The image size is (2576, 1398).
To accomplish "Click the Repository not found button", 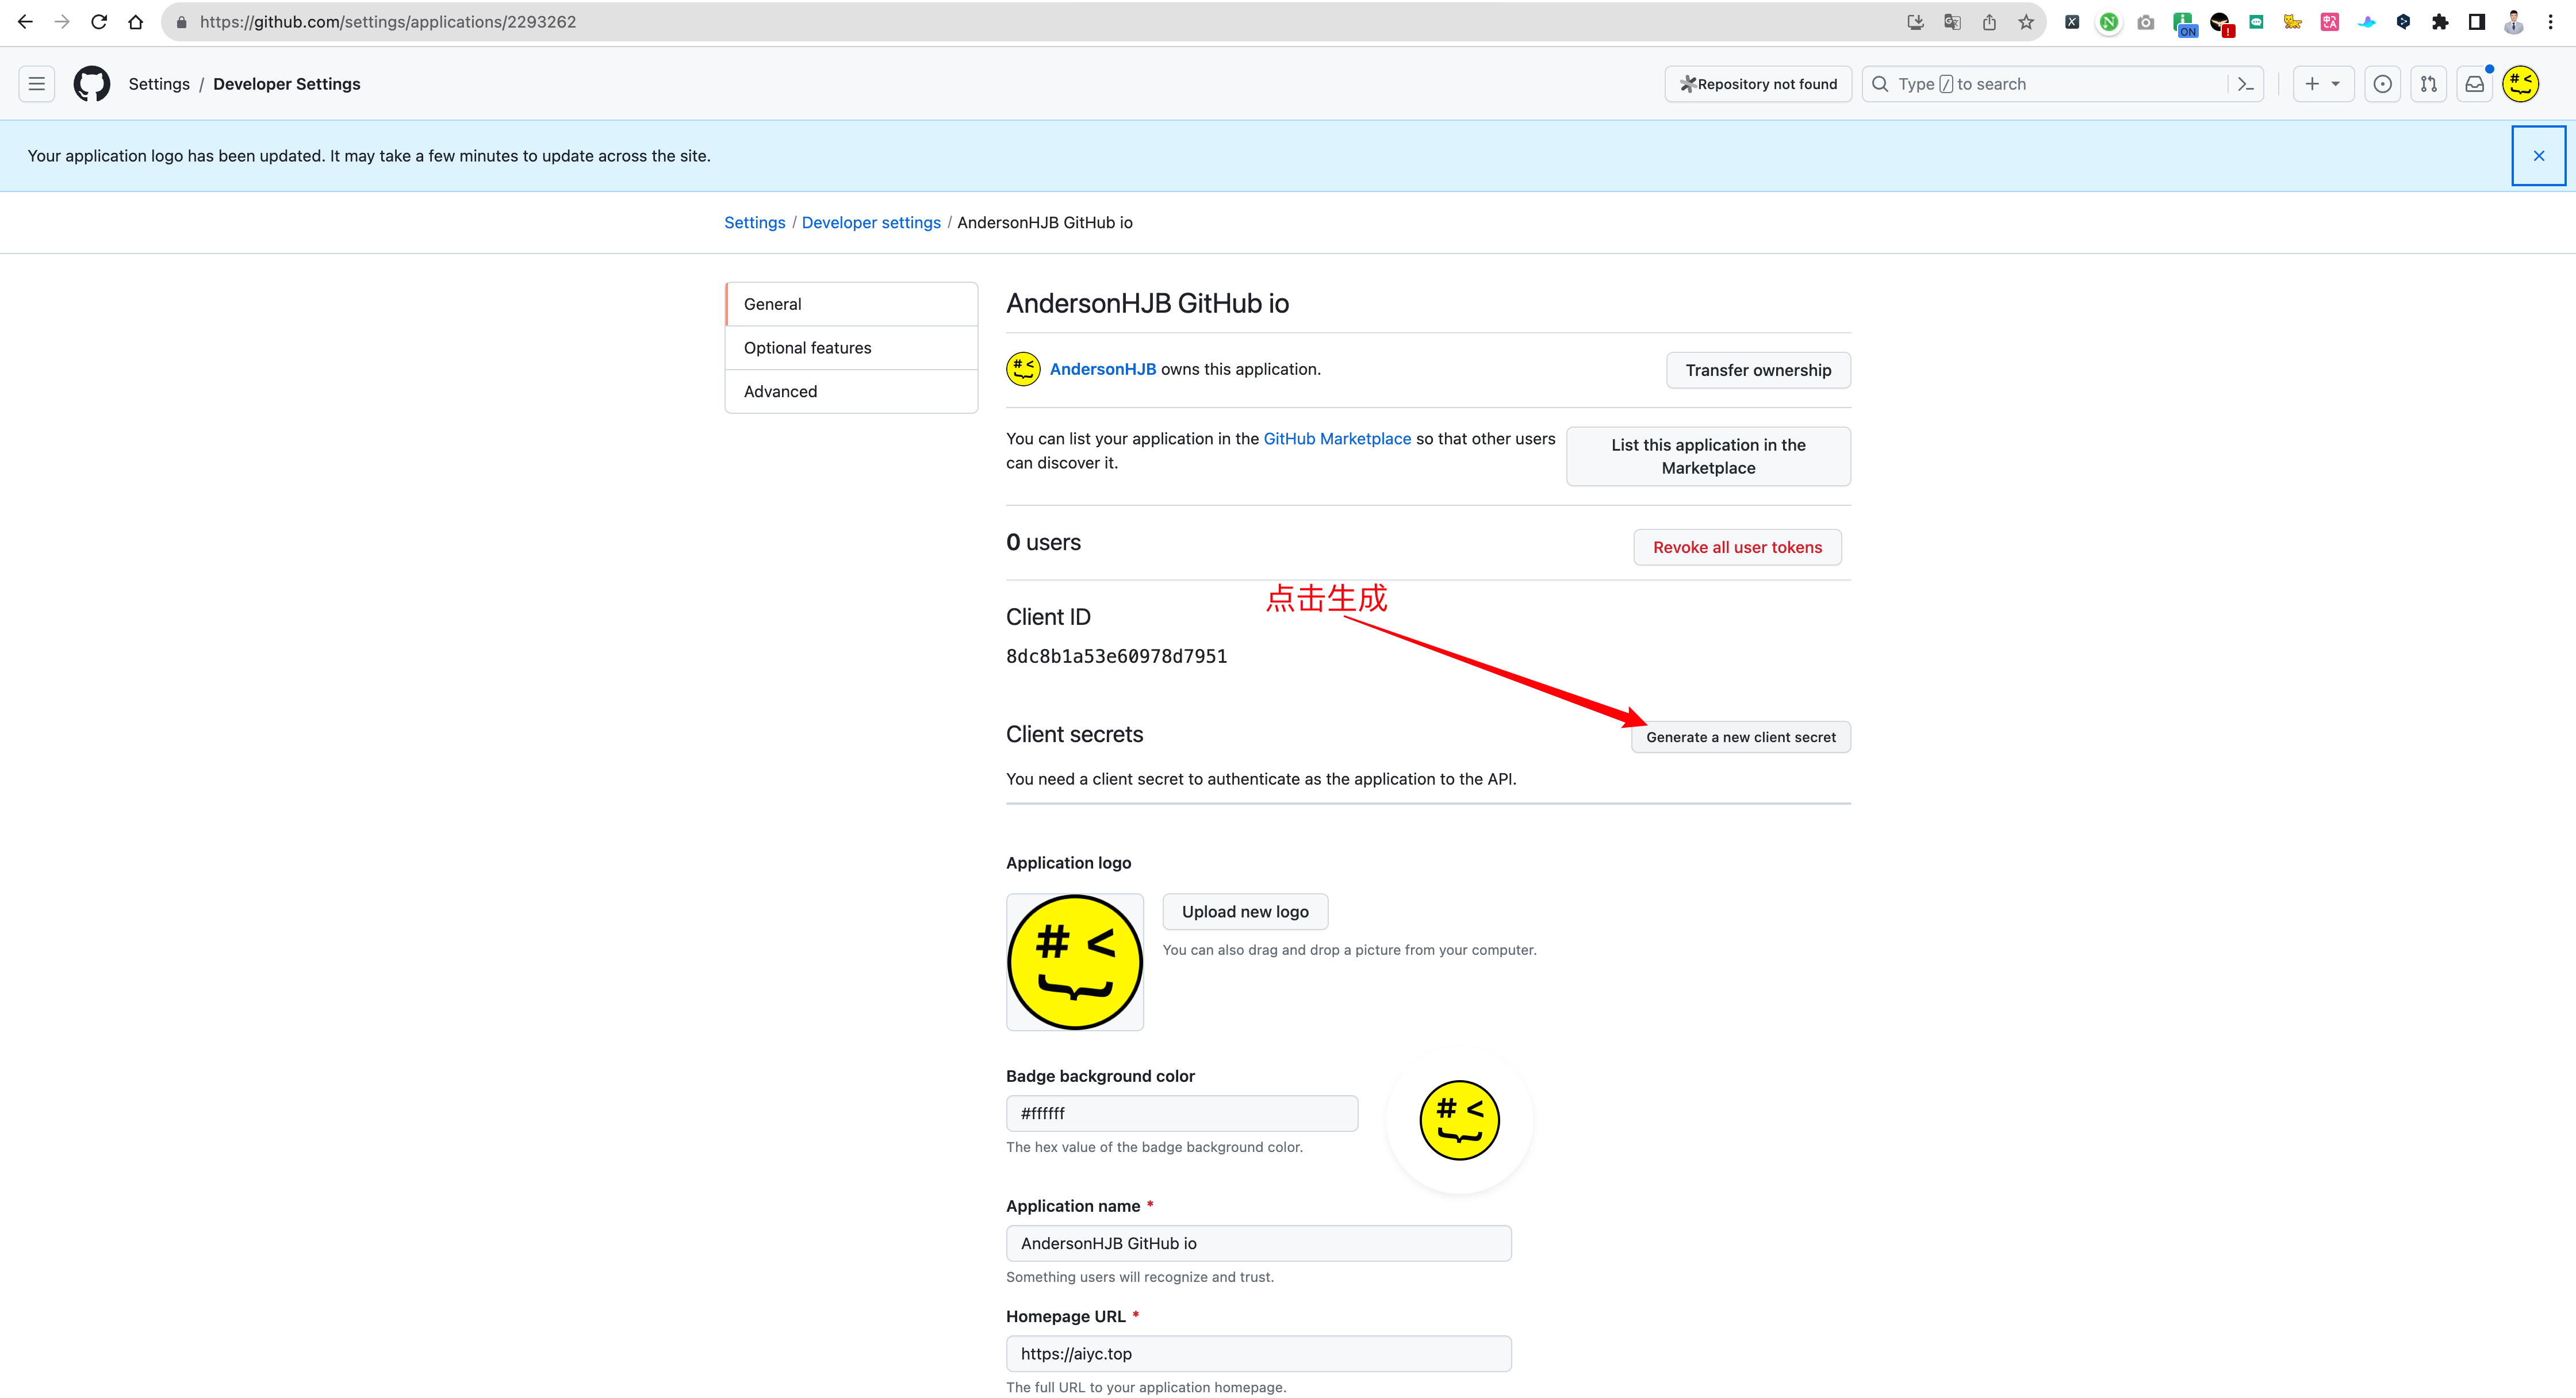I will pos(1758,84).
